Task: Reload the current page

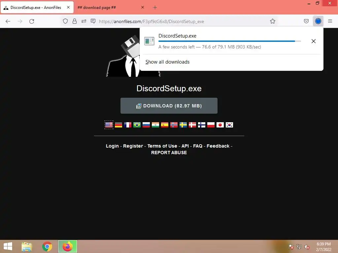Action: 32,21
